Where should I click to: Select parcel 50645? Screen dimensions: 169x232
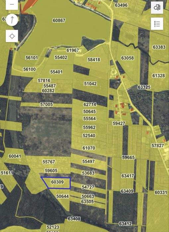tap(89, 112)
